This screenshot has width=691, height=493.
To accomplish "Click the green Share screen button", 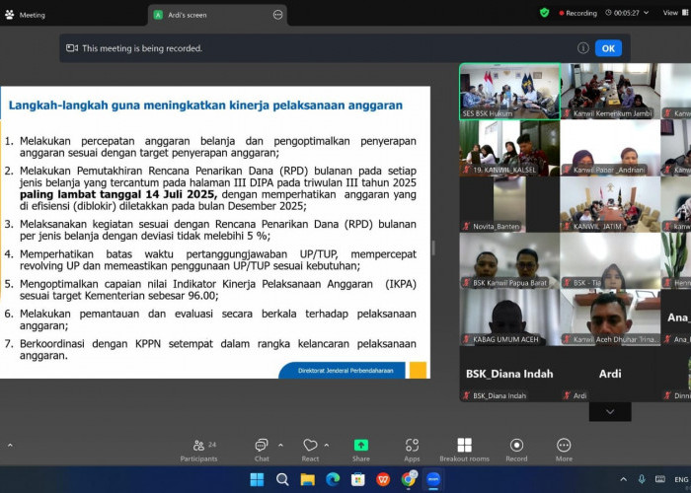I will (361, 449).
